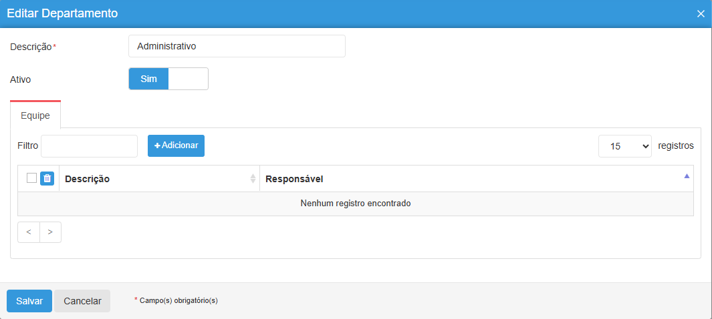Click the Editar Departamento title bar text
712x319 pixels.
[62, 13]
